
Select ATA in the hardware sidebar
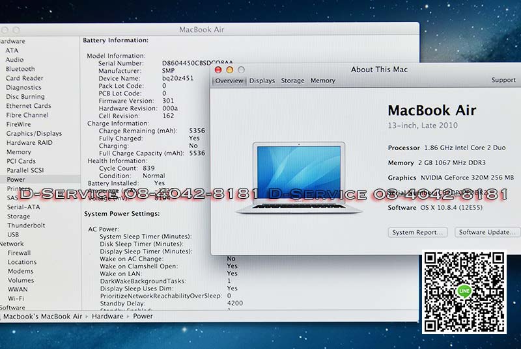pyautogui.click(x=12, y=51)
